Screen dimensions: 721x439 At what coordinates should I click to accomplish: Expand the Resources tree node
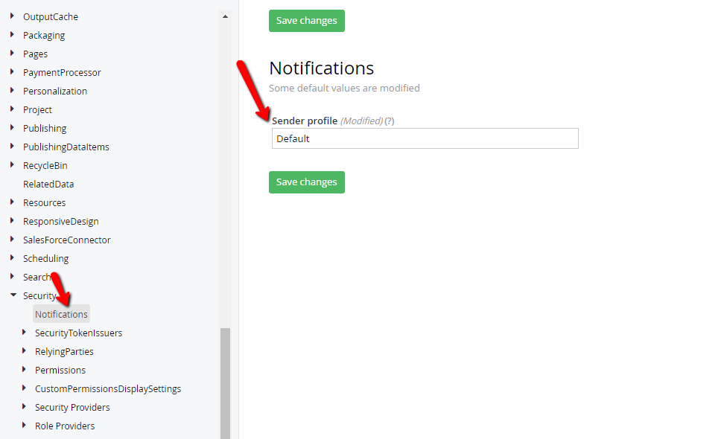tap(12, 202)
